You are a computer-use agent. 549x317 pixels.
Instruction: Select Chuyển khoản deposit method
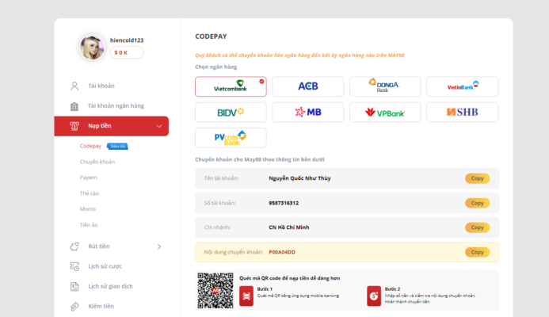coord(97,162)
